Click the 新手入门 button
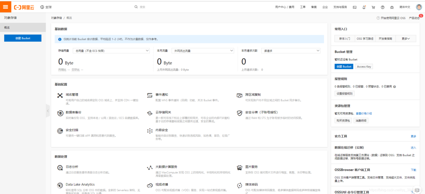This screenshot has width=425, height=194. tap(345, 39)
